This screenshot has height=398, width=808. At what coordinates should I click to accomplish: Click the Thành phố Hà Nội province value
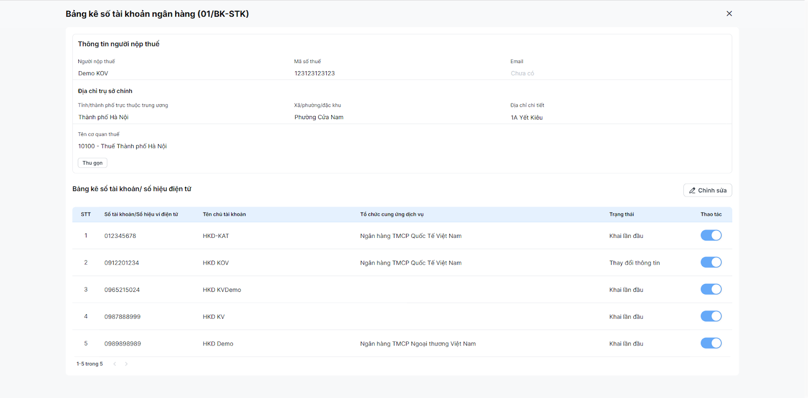[x=103, y=117]
